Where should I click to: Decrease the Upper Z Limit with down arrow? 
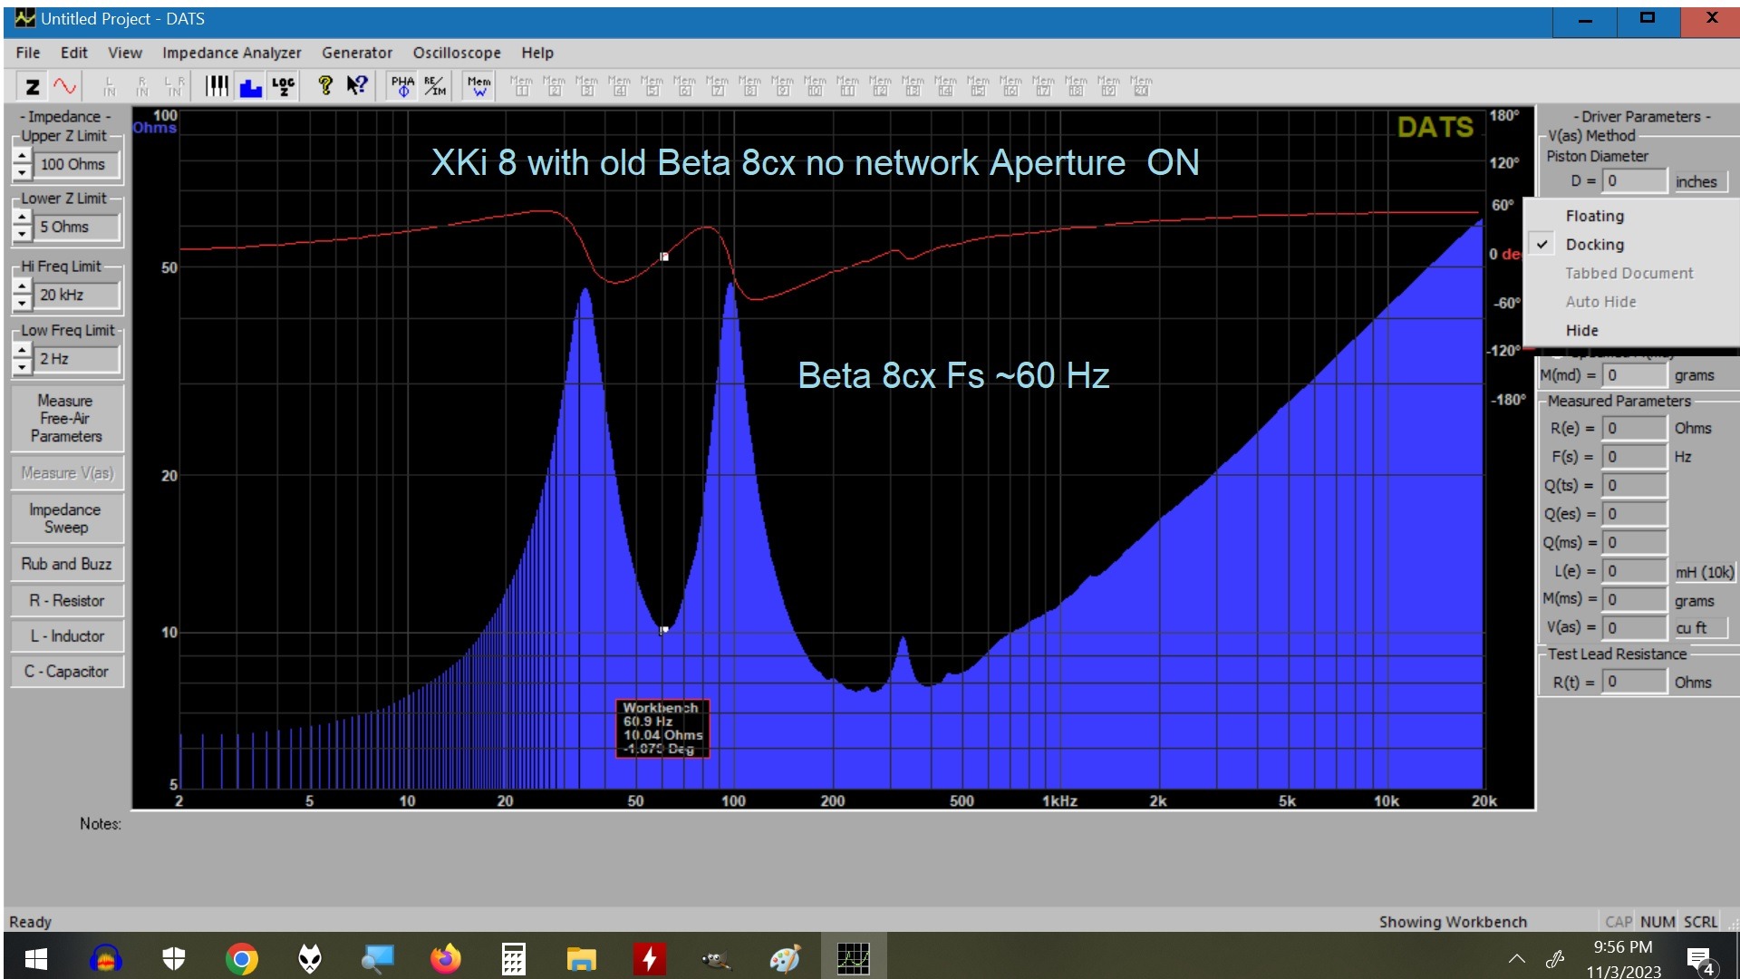click(23, 172)
